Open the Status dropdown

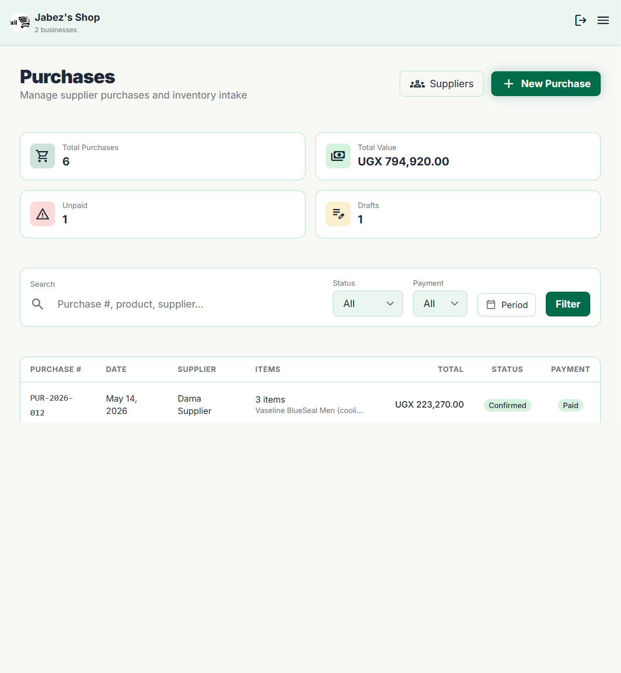(x=368, y=304)
